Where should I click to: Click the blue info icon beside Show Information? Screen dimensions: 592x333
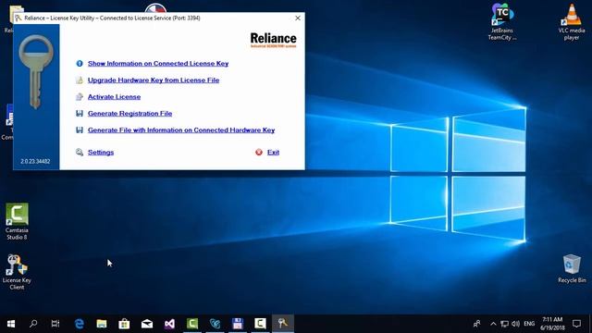(x=80, y=64)
